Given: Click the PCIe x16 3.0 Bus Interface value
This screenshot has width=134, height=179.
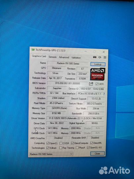Looking at the screenshot, I should (x=89, y=94).
